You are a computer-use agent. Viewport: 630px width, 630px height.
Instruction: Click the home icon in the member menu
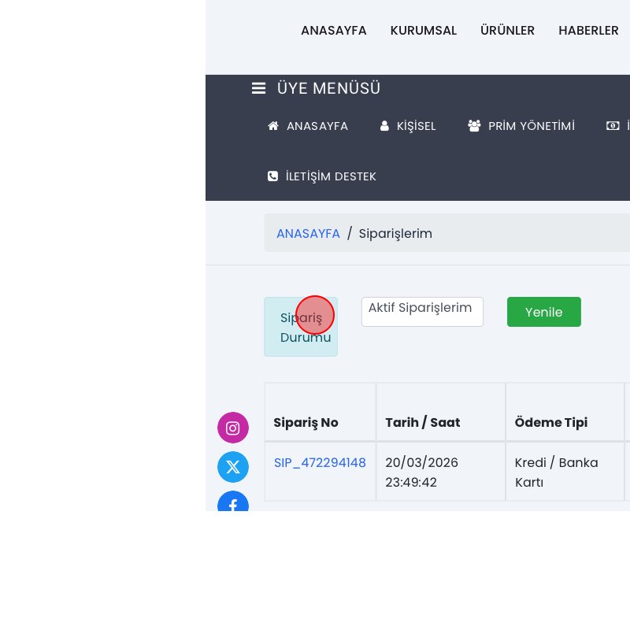pyautogui.click(x=273, y=126)
